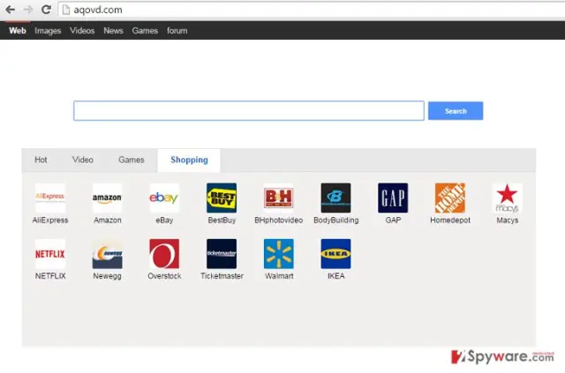Viewport: 565px width, 373px height.
Task: Select the Hot tab
Action: pos(41,160)
